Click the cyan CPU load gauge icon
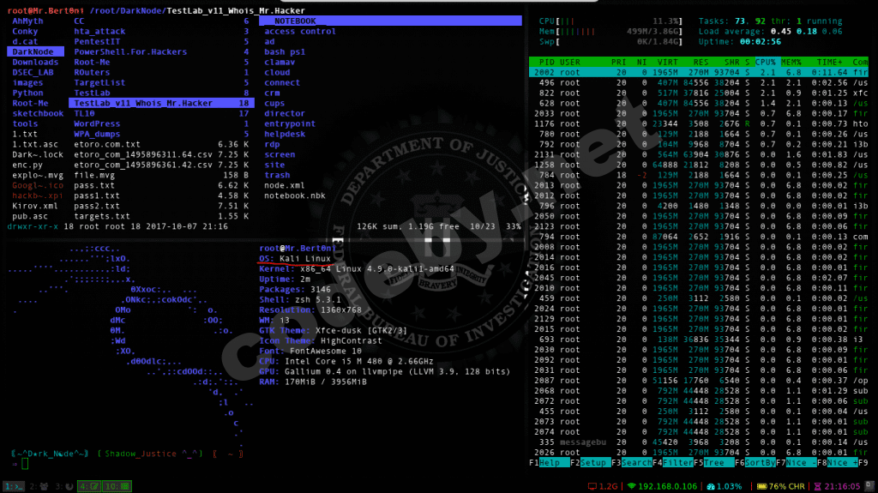 pos(711,486)
